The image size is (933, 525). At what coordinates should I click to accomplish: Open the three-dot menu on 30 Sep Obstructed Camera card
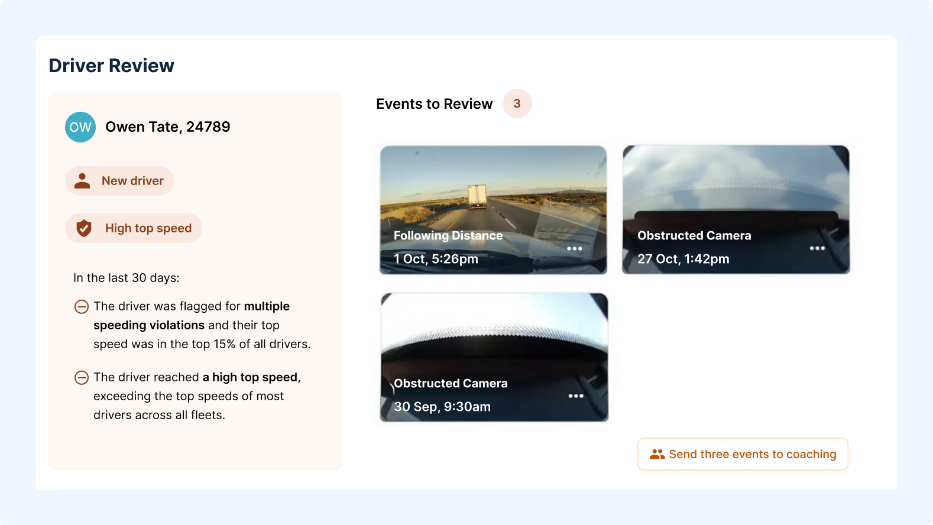click(576, 396)
